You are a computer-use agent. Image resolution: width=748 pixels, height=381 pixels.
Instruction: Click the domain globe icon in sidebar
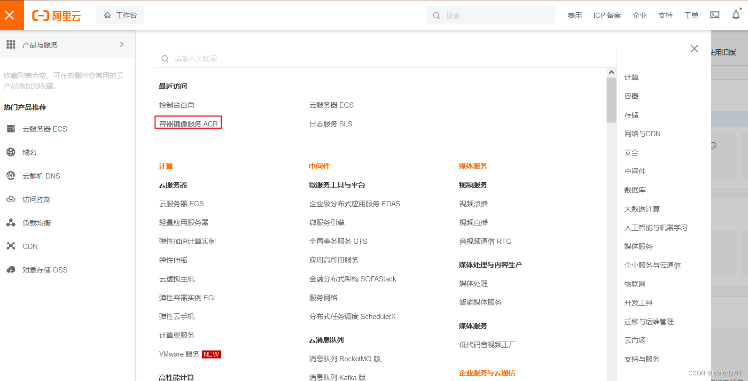click(11, 152)
